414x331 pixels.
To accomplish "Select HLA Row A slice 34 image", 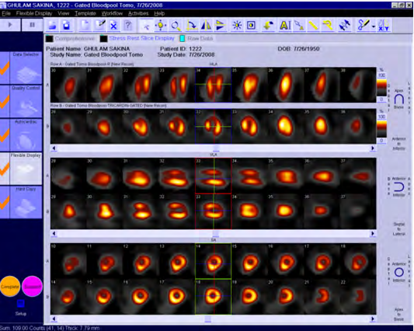I will (x=214, y=85).
